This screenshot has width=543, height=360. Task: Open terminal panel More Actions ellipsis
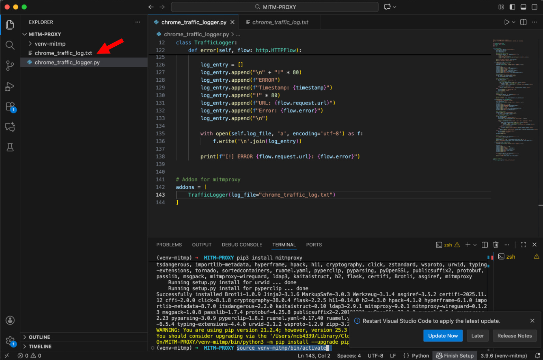pyautogui.click(x=507, y=245)
